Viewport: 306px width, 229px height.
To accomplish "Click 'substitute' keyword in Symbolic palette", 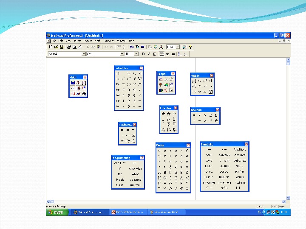I will 240,161.
